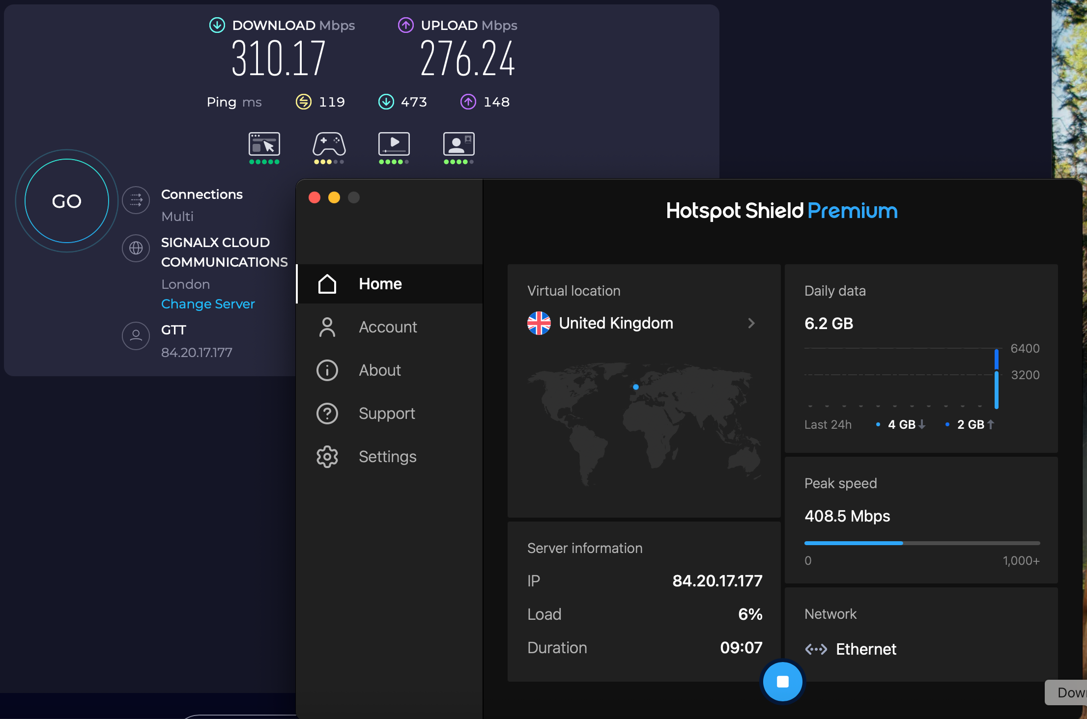Open the Settings section in the sidebar
1087x719 pixels.
(390, 457)
